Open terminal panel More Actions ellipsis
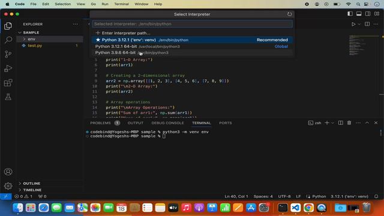This screenshot has width=384, height=216. tap(358, 122)
